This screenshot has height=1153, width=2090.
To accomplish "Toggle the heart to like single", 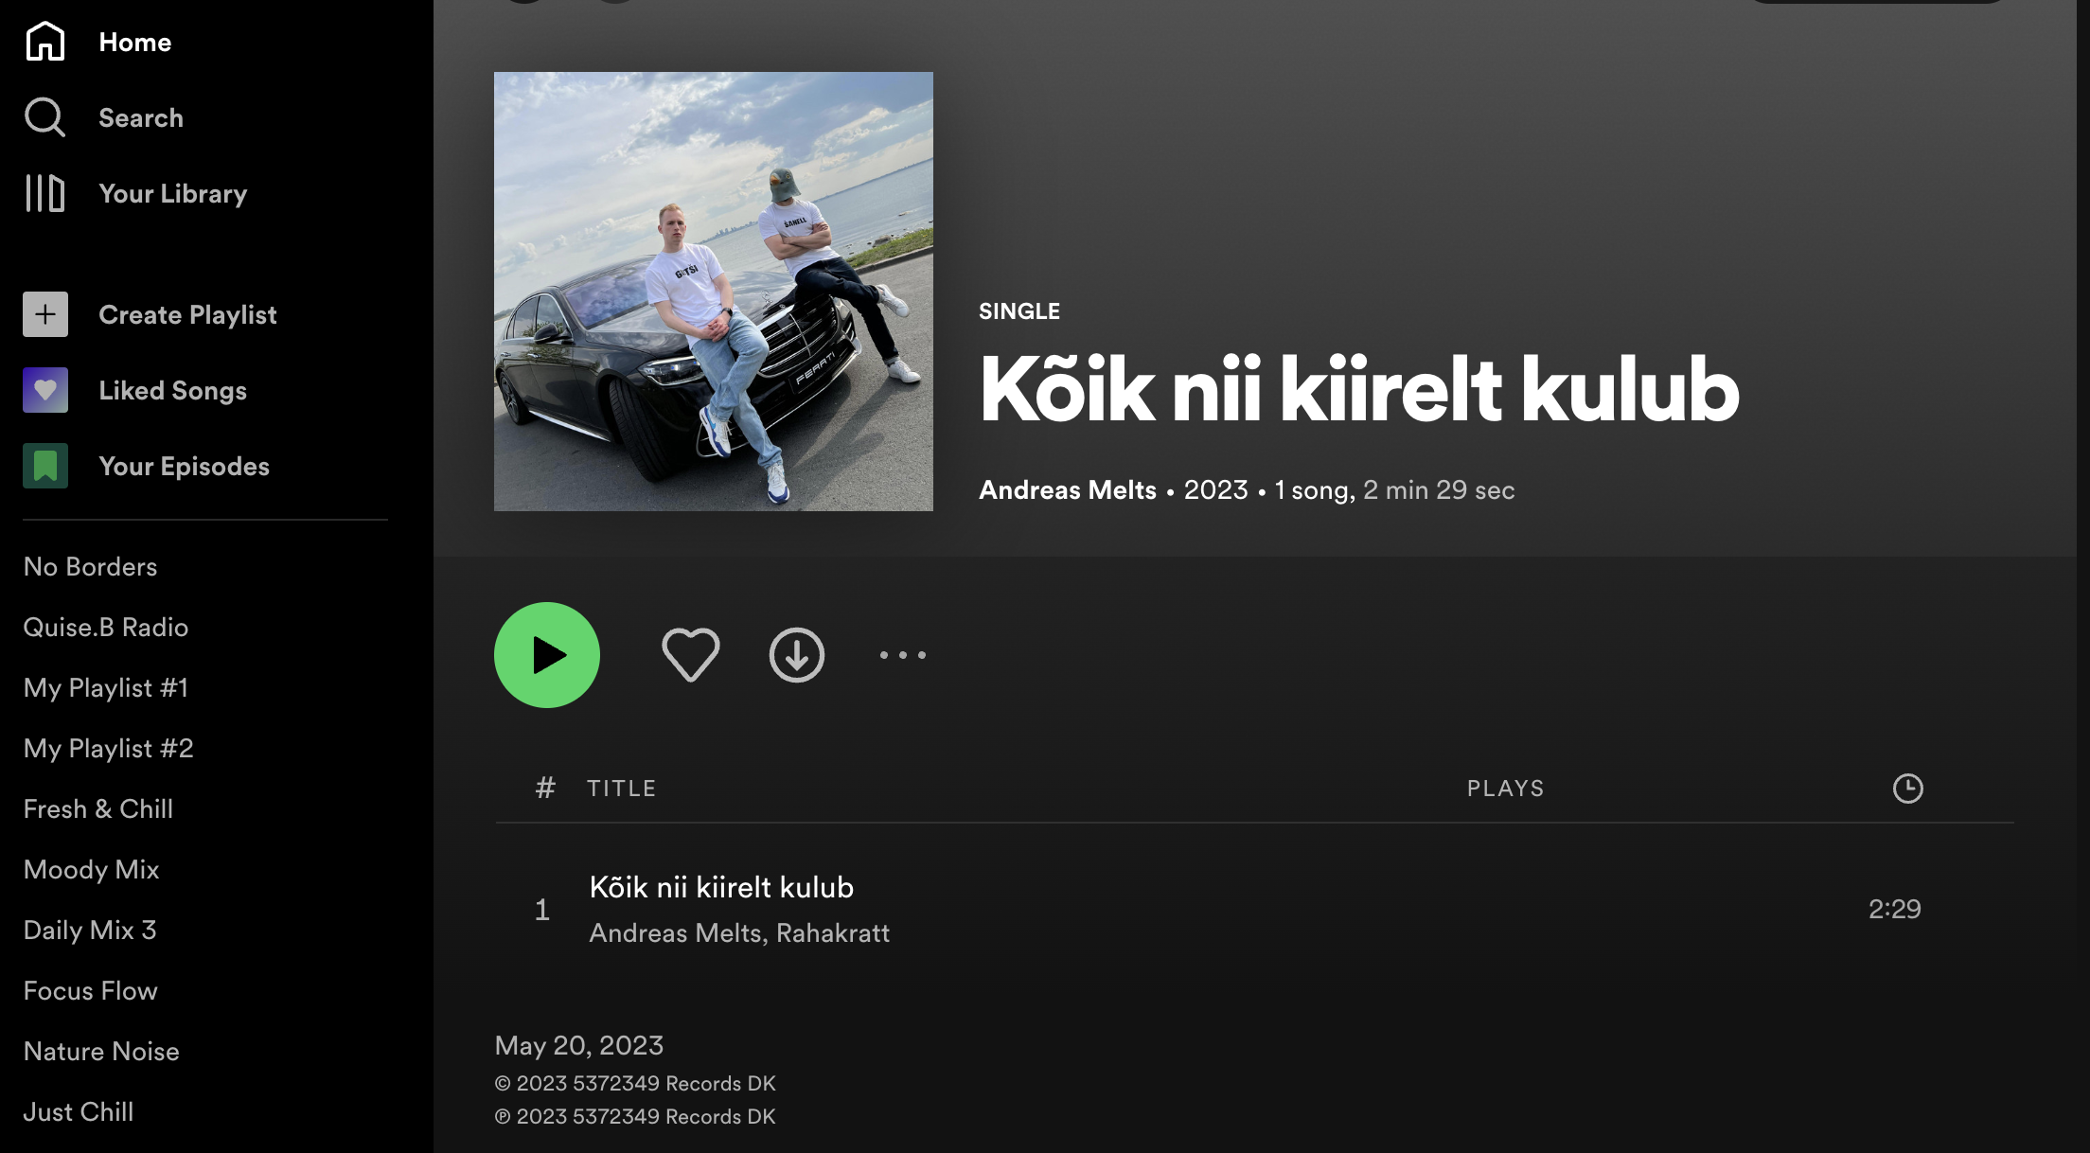I will (690, 655).
